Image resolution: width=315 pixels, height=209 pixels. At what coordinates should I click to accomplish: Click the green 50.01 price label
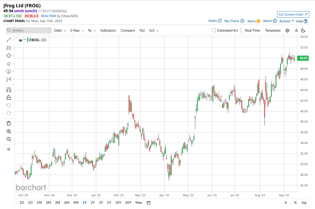point(304,58)
